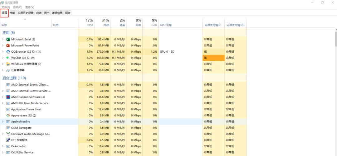
Task: Click the vertical scrollbar thumb
Action: [x=336, y=39]
